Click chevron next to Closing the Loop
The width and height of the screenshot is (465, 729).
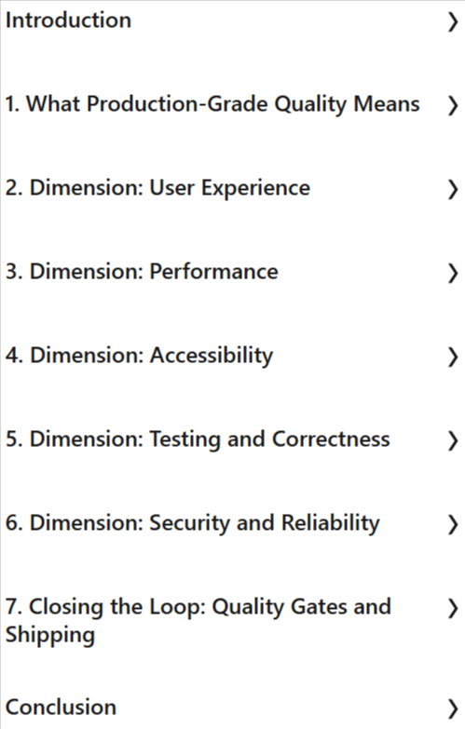coord(453,608)
